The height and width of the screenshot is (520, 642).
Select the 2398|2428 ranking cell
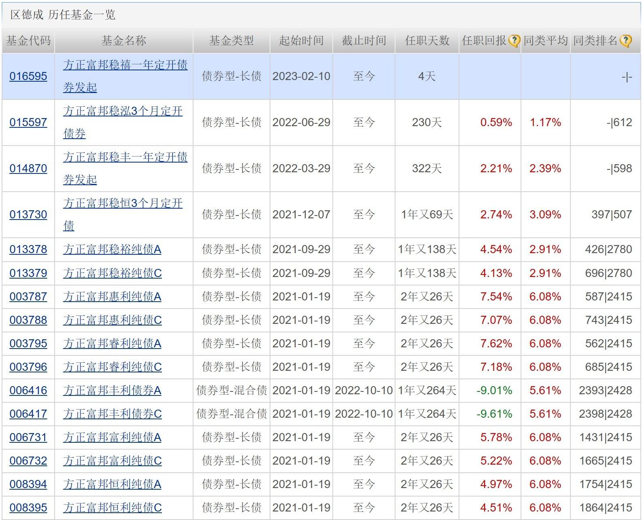[x=606, y=414]
